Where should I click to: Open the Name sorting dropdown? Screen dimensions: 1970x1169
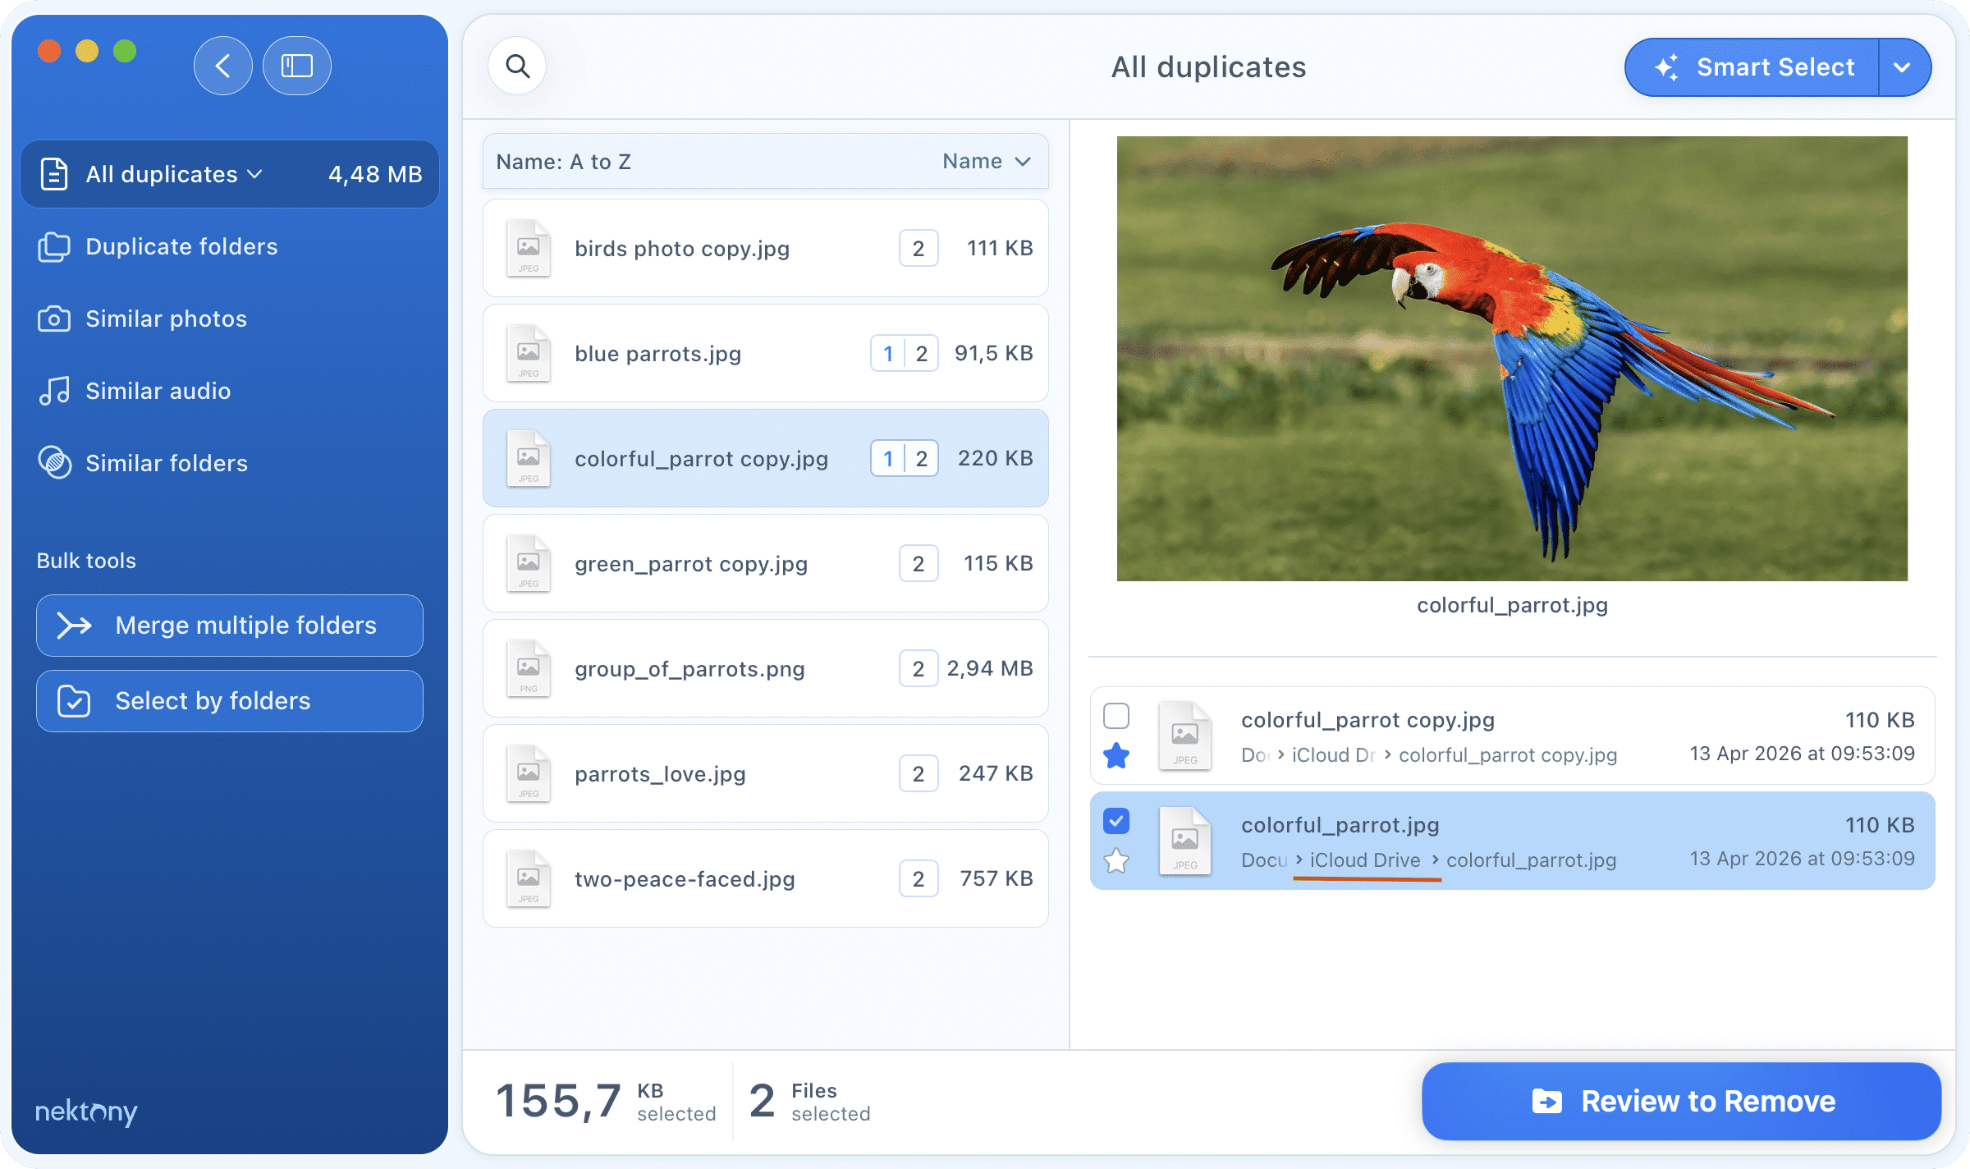(987, 161)
